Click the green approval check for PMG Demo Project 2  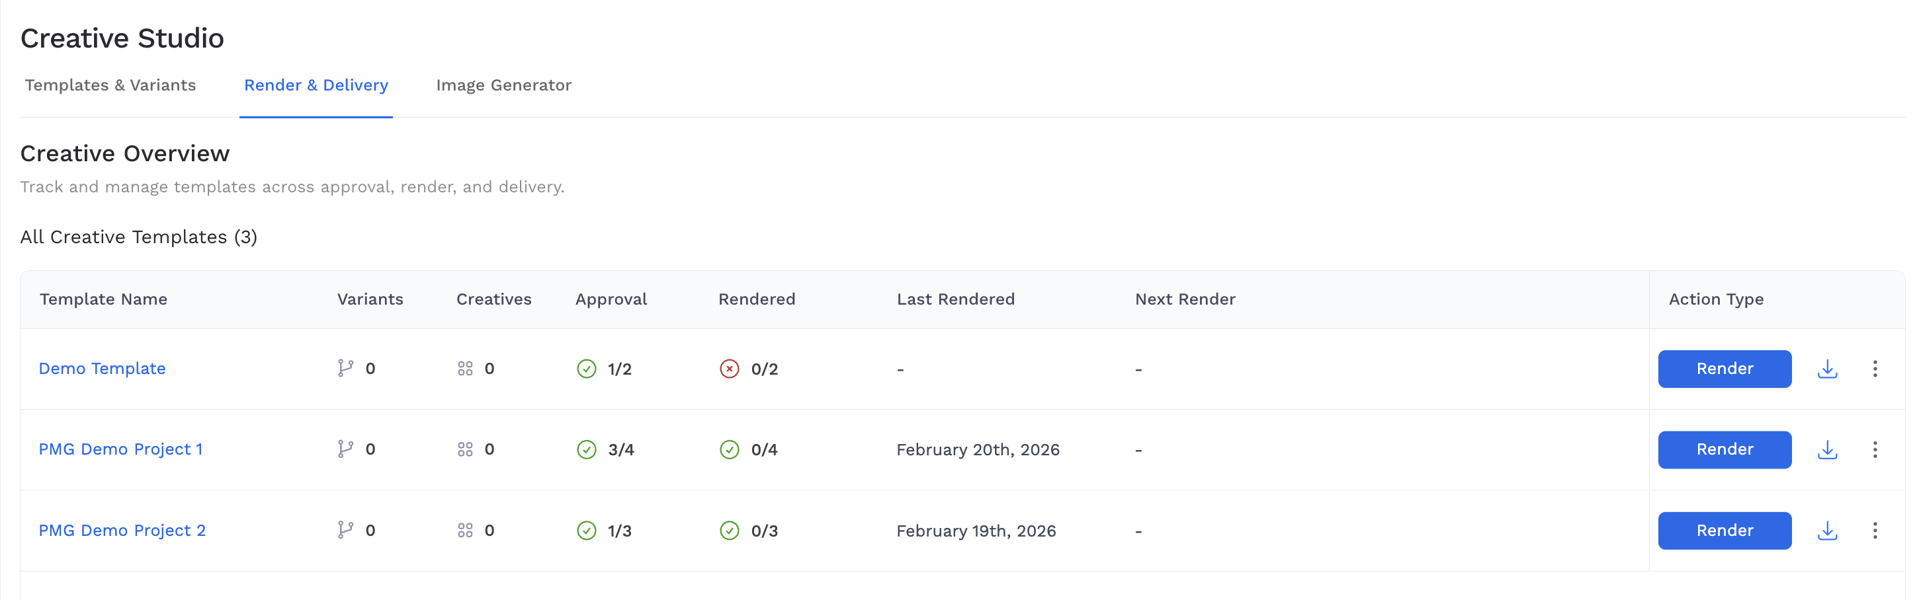pyautogui.click(x=587, y=531)
